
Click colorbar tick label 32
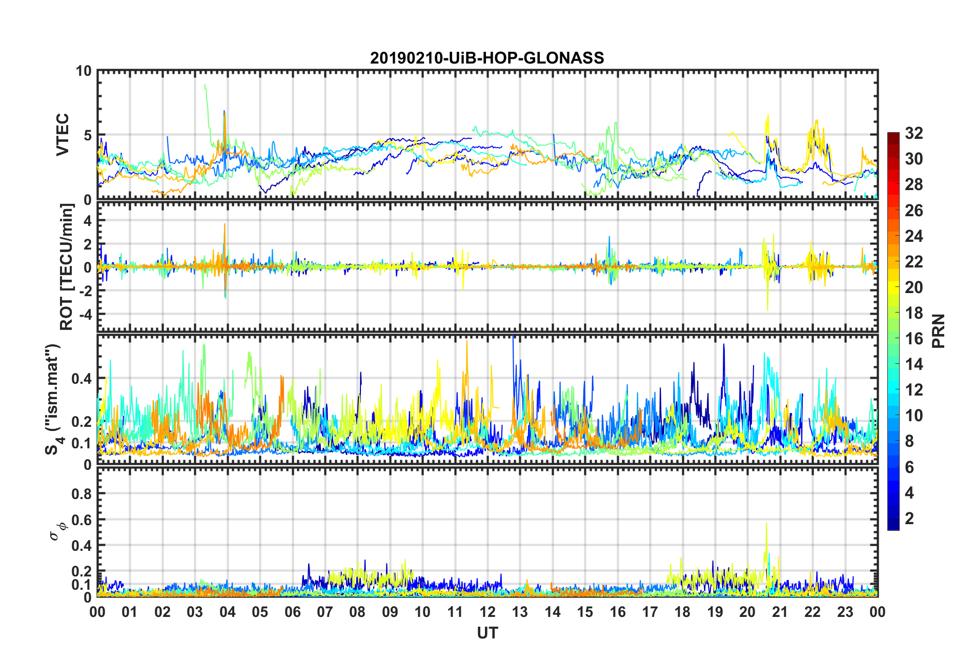point(914,133)
